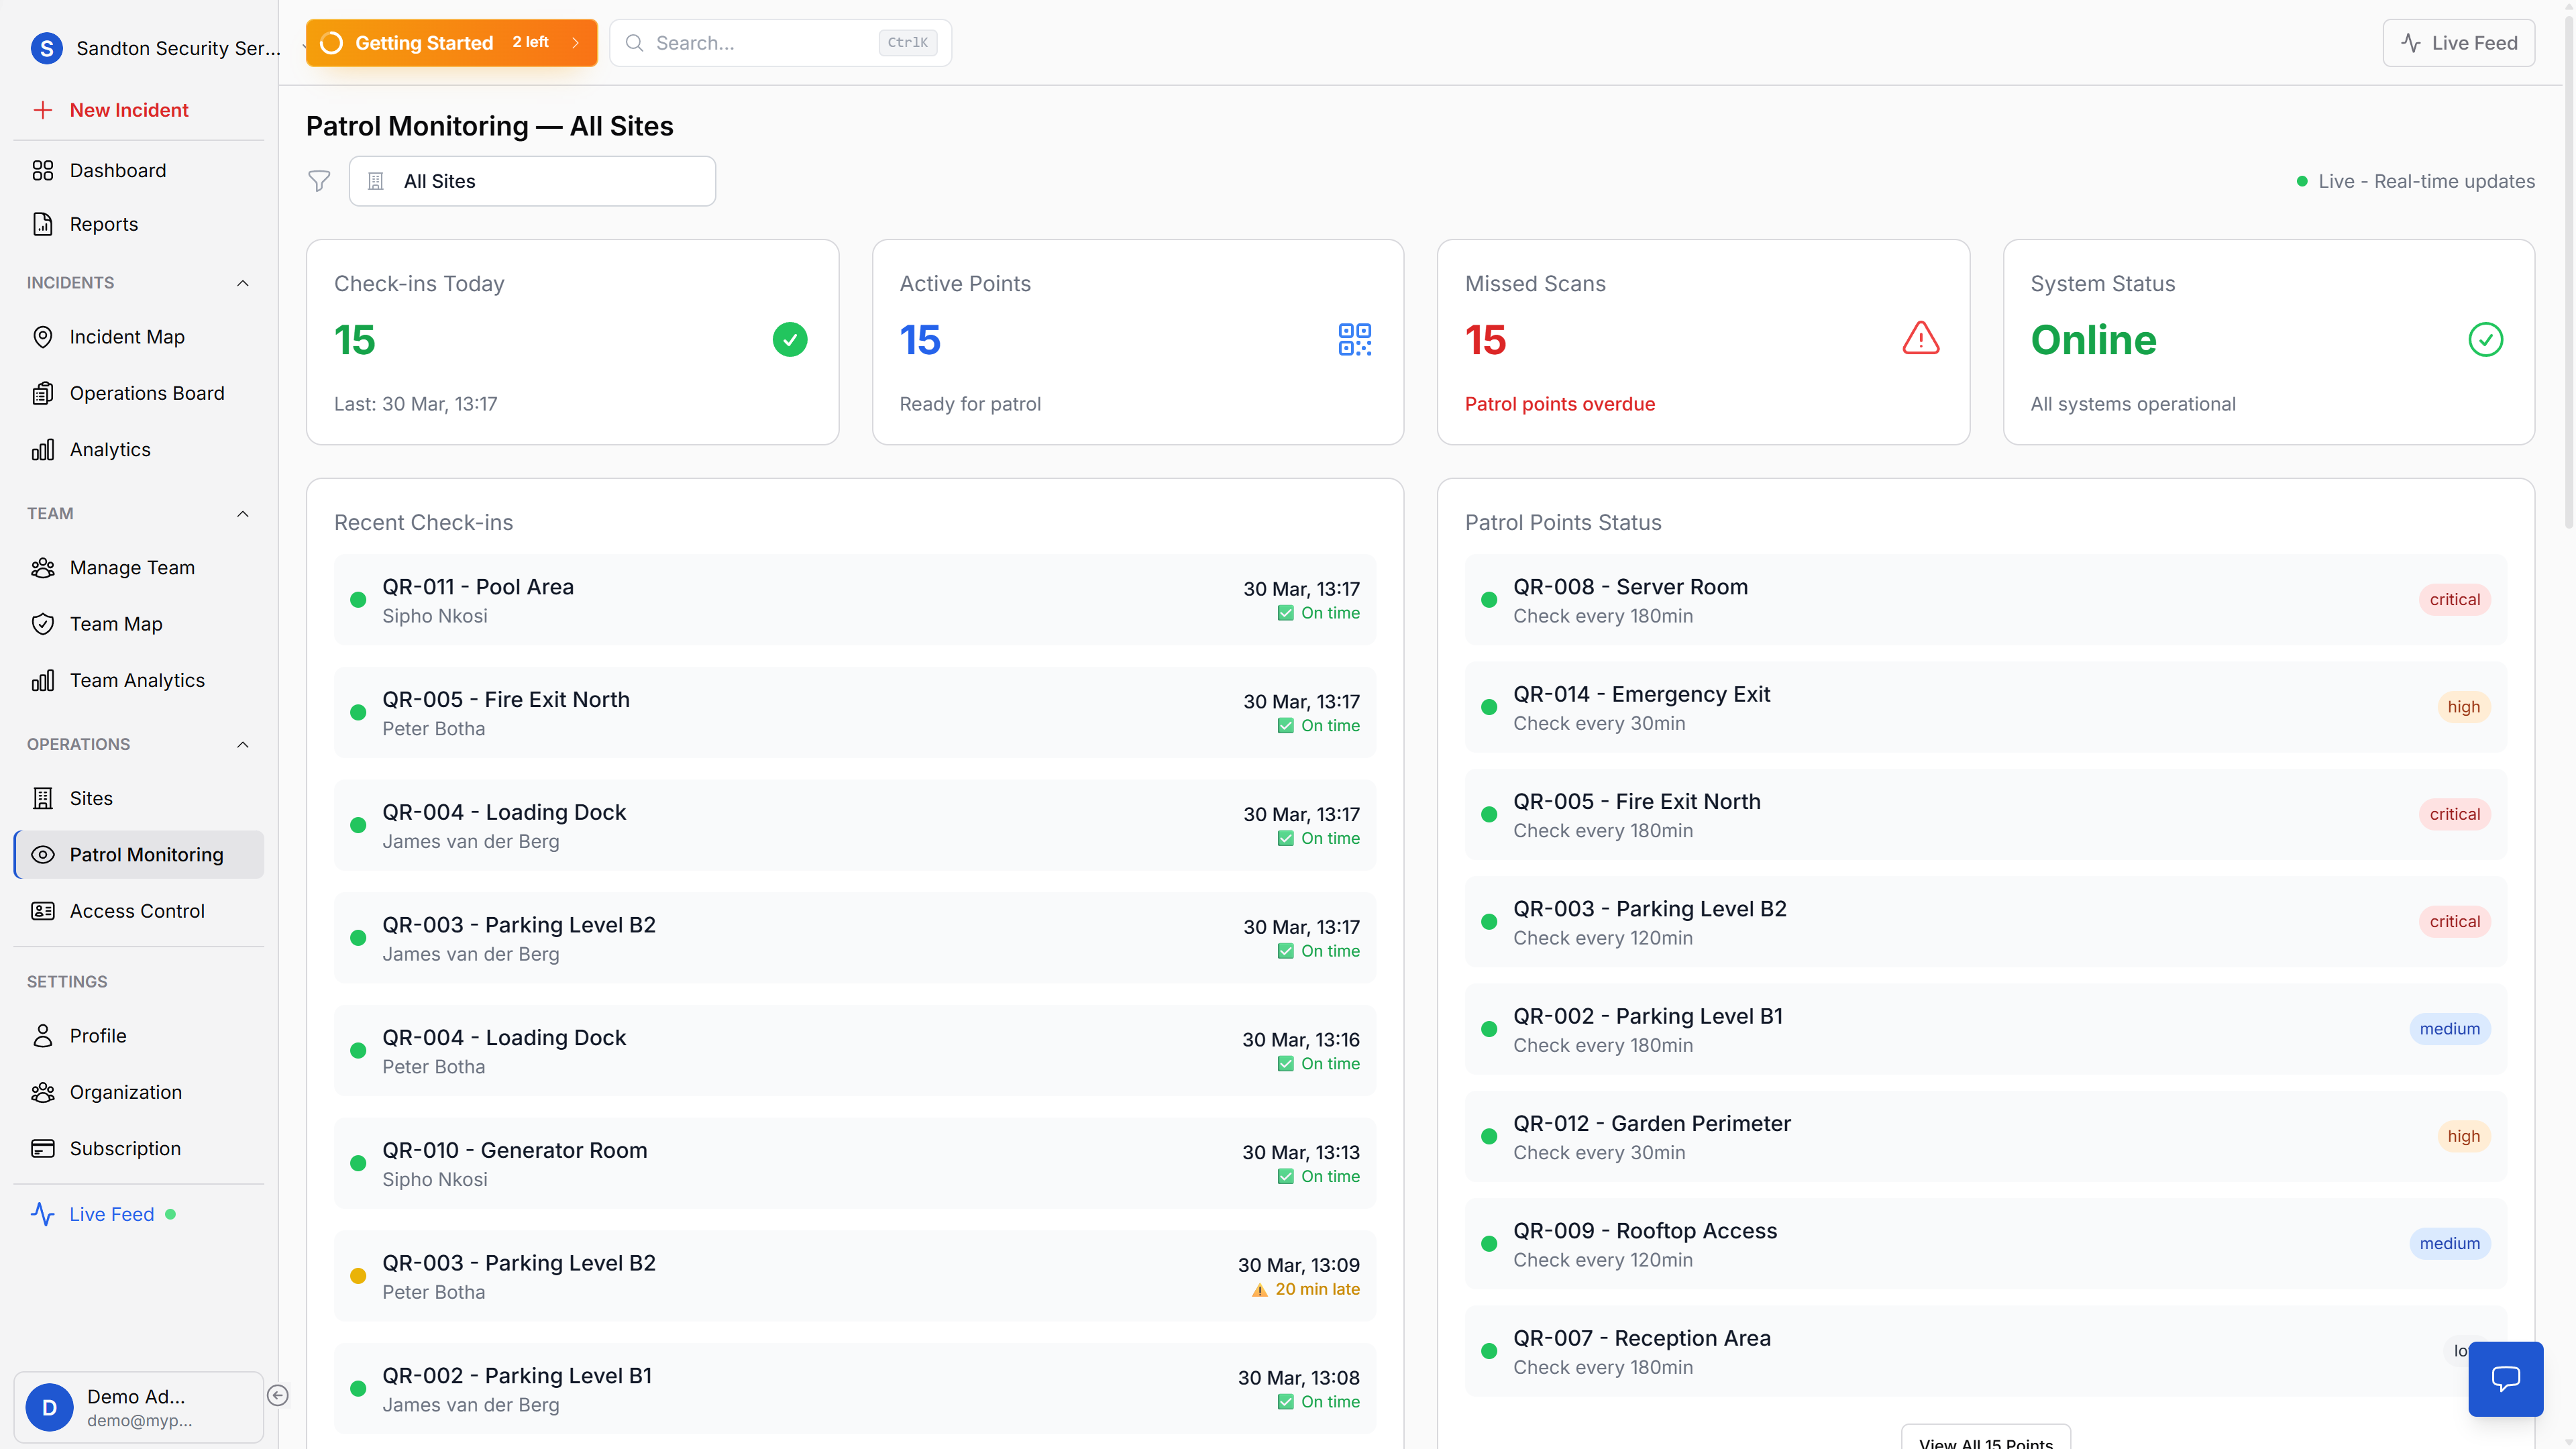Click the Missed Scans warning triangle icon
Screen dimensions: 2576x1449
pos(1920,339)
